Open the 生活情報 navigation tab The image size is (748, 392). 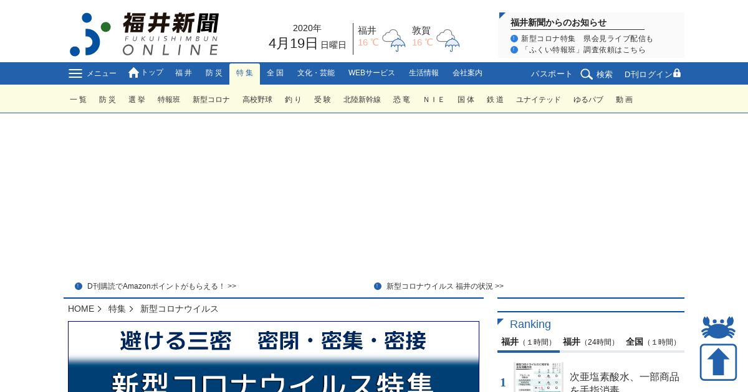(424, 73)
